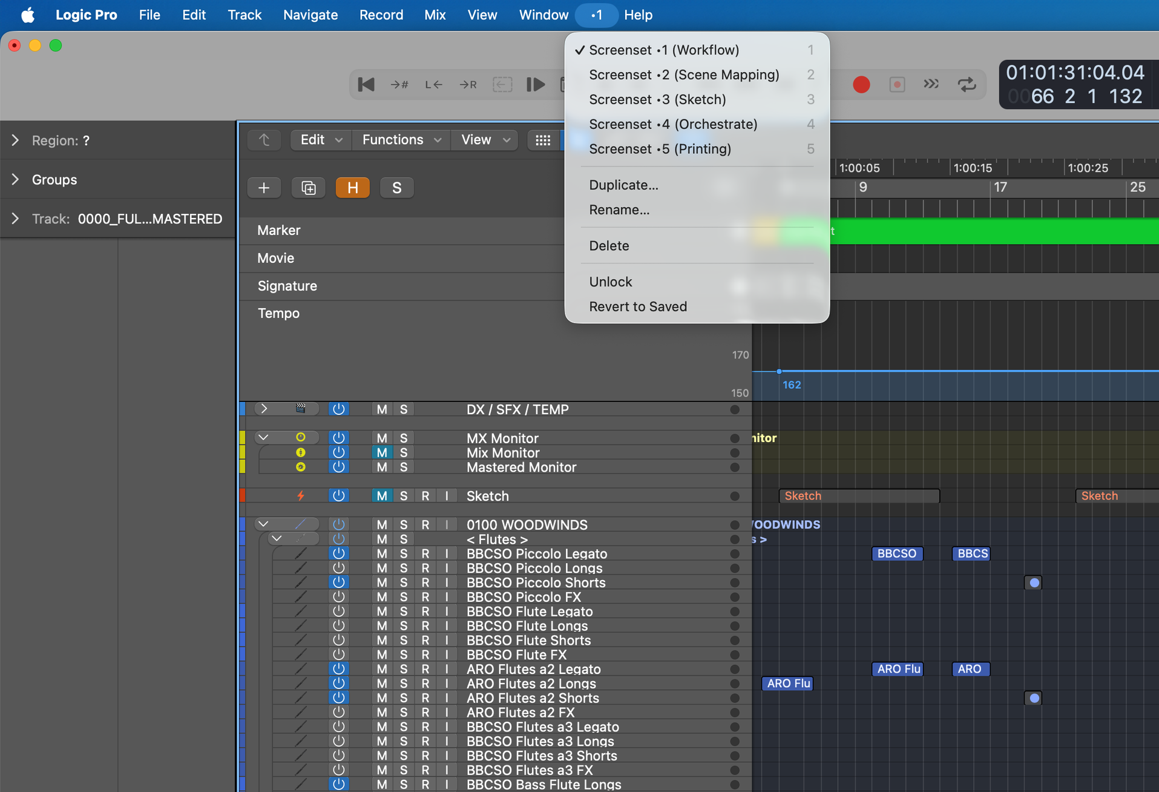The width and height of the screenshot is (1159, 792).
Task: Choose Duplicate from the screenset menu
Action: point(697,185)
